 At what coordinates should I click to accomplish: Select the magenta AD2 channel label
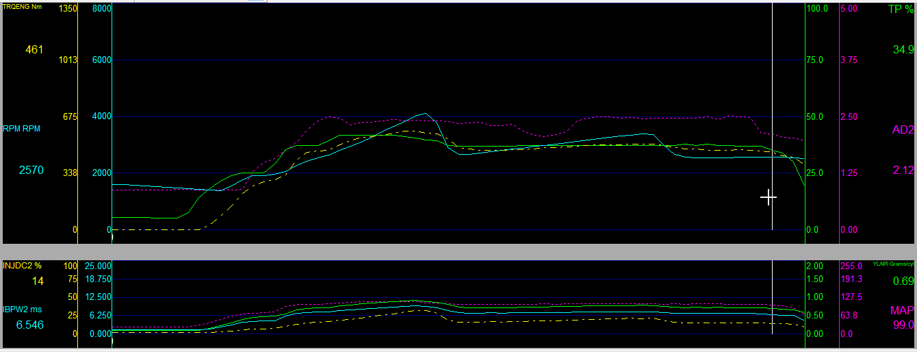point(903,129)
